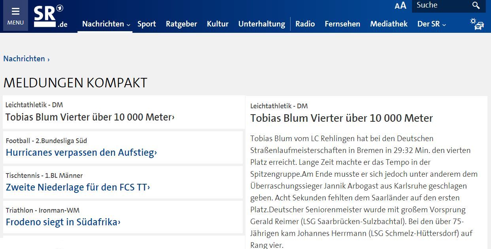
Task: Open left list item Tobias Blum Vierter
Action: click(x=90, y=117)
